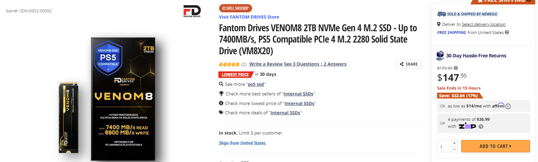Click the Shell Shocker badge
Image resolution: width=538 pixels, height=162 pixels.
point(236,8)
